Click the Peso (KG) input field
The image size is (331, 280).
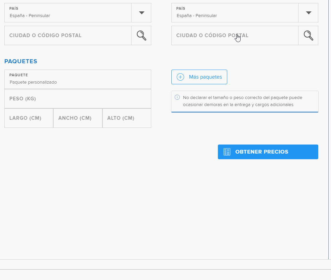point(78,99)
